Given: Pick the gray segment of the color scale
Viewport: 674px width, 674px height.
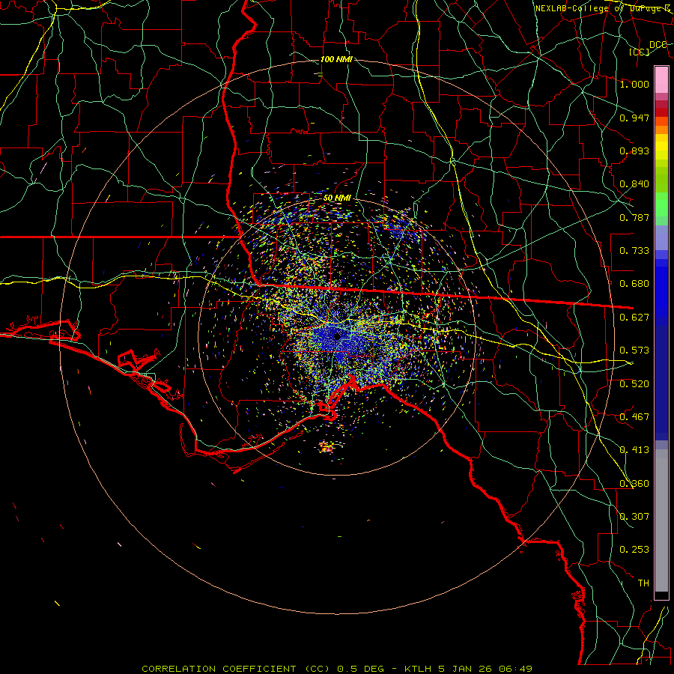Looking at the screenshot, I should click(661, 520).
